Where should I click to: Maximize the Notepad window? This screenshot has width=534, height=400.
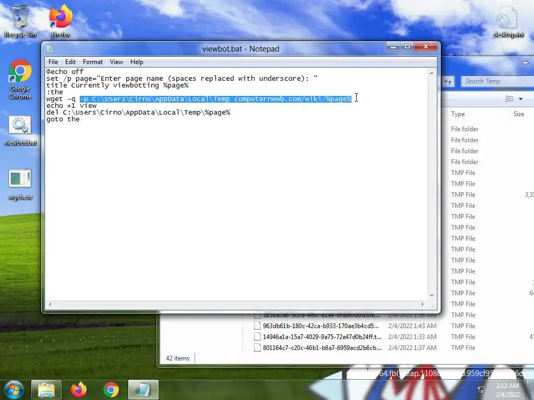407,46
